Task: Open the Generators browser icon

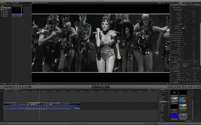Action: click(193, 87)
